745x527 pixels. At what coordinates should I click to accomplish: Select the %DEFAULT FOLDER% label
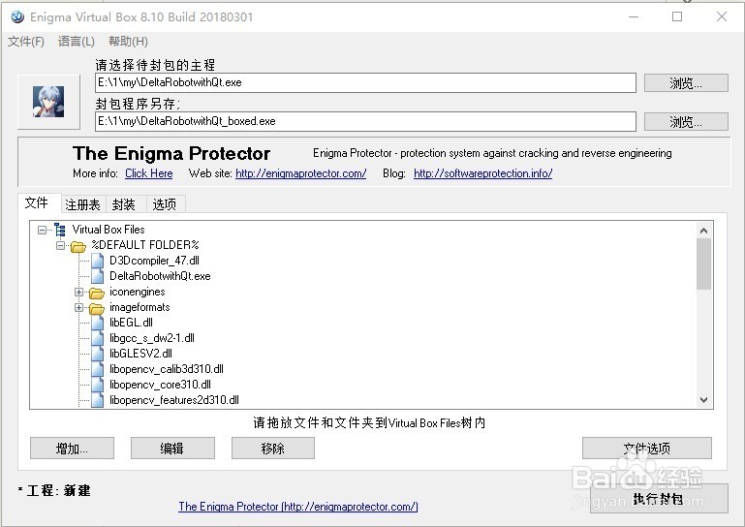point(145,245)
